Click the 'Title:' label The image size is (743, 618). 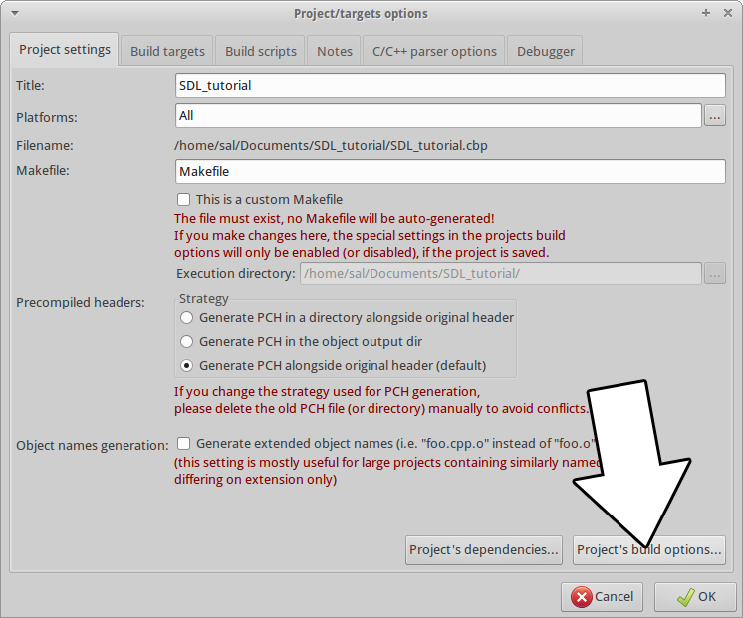(30, 86)
